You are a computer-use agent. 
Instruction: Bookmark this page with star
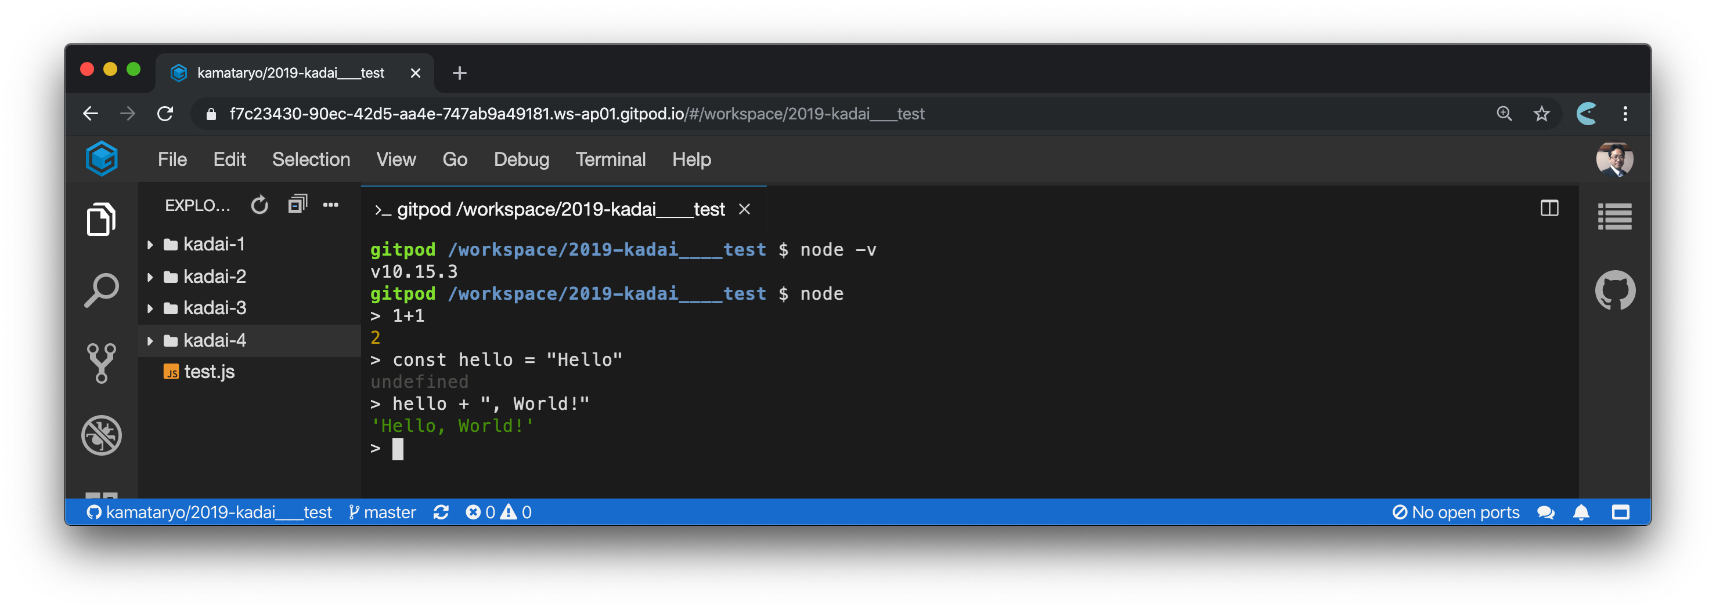click(1541, 114)
